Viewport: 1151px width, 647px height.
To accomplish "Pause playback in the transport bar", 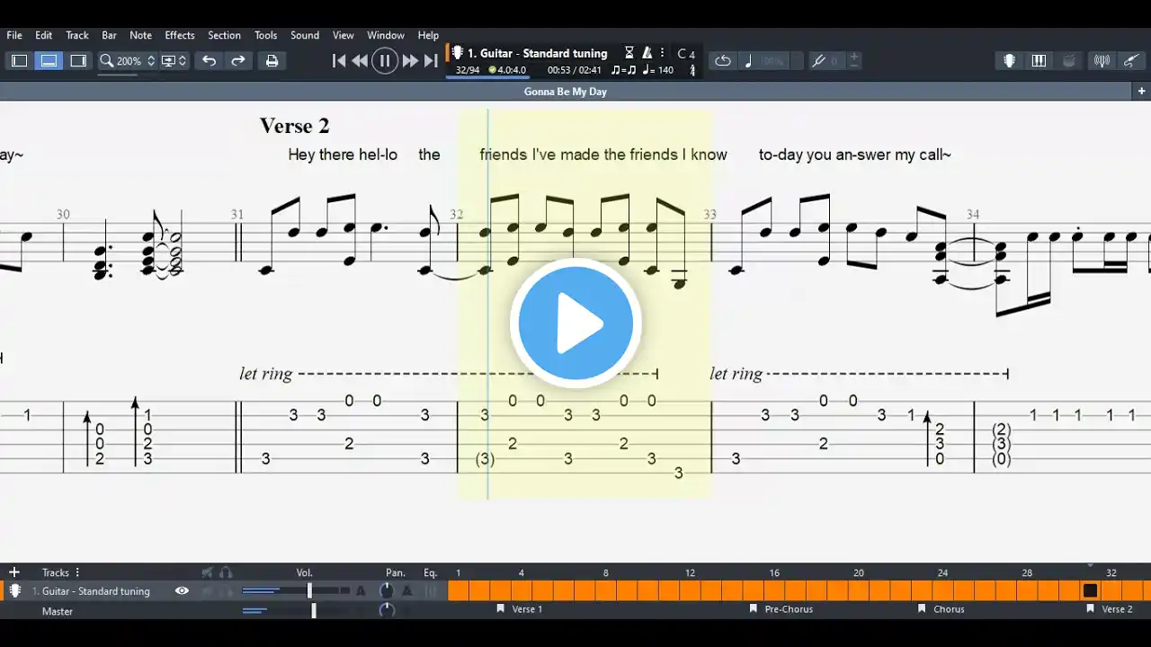I will pos(385,61).
